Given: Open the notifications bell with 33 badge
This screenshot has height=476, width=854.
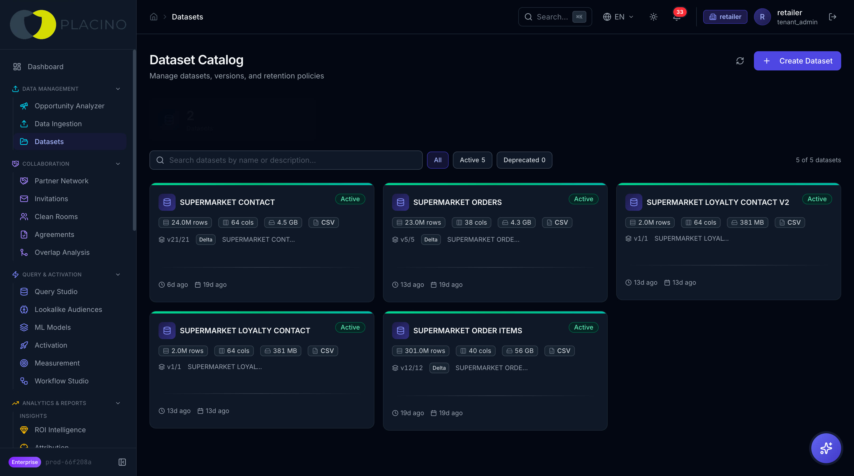Looking at the screenshot, I should pos(677,17).
